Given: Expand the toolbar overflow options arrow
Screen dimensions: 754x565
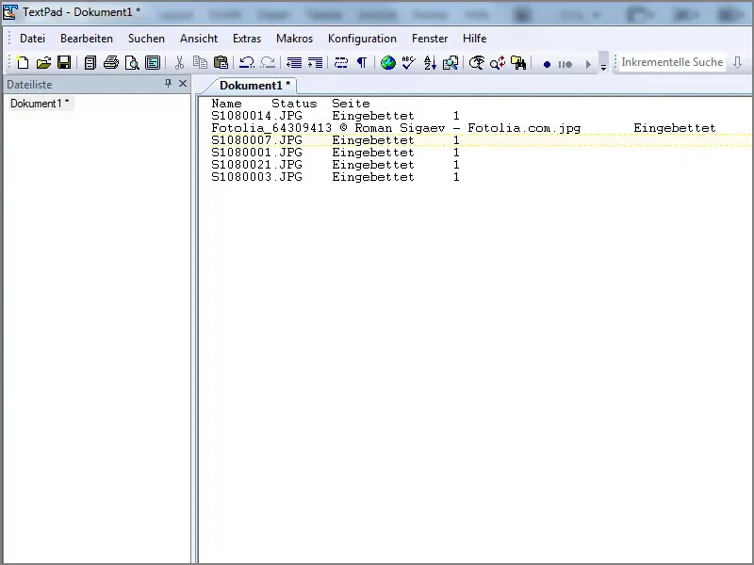Looking at the screenshot, I should pos(603,63).
